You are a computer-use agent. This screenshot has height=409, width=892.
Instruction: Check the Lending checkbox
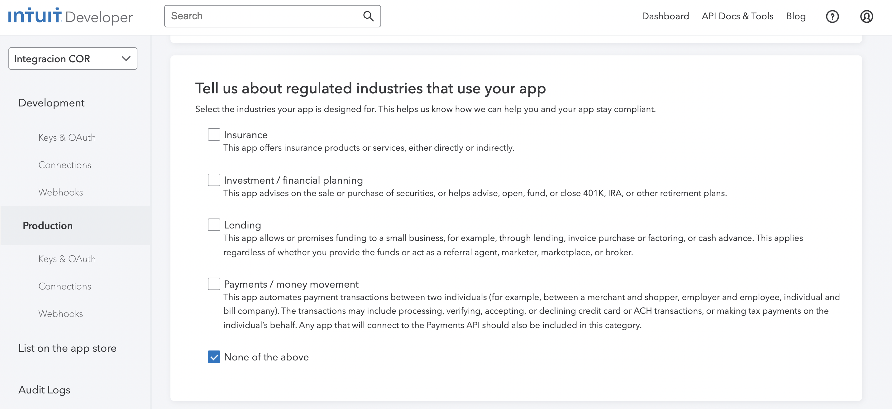tap(214, 224)
